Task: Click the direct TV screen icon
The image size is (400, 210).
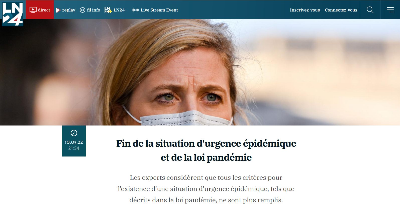Action: (x=33, y=10)
